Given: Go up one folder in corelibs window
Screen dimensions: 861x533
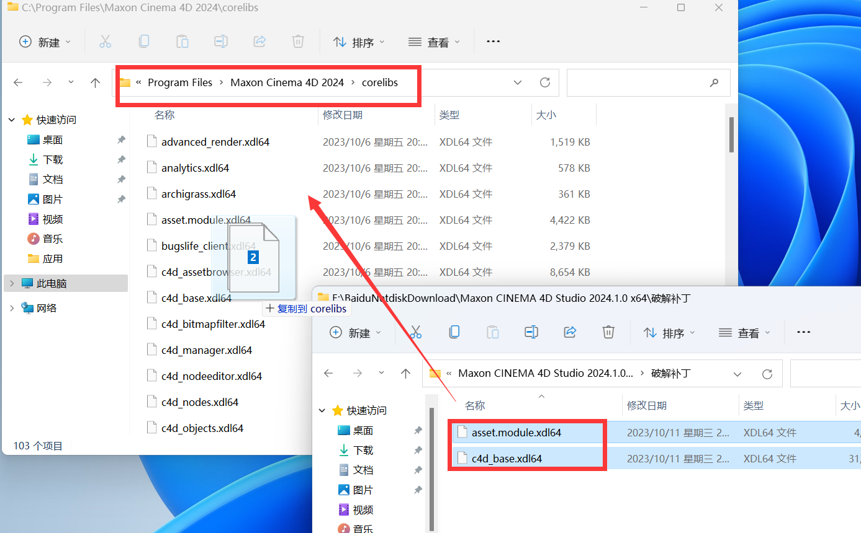Looking at the screenshot, I should (95, 82).
